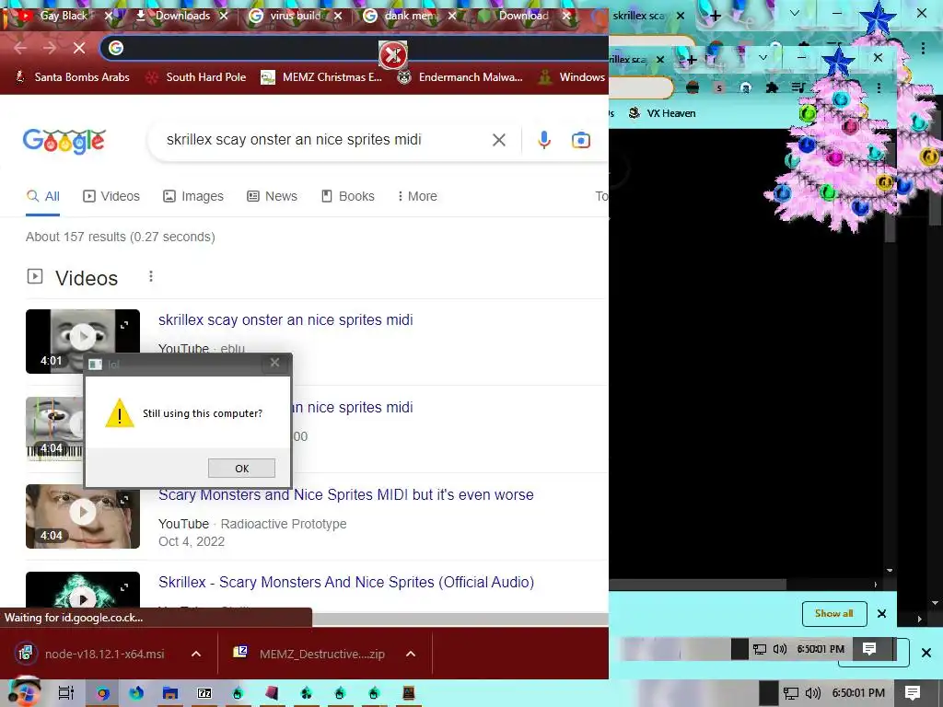
Task: Click Show all downloads button
Action: click(x=834, y=613)
